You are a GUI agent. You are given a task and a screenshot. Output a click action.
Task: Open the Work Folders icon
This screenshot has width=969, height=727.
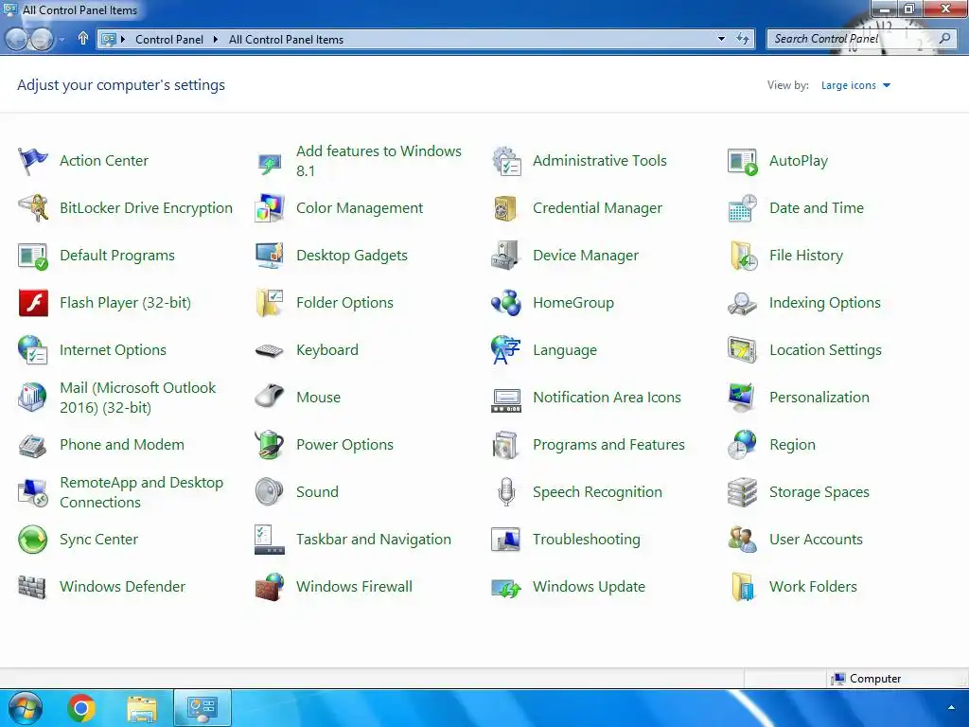(742, 587)
